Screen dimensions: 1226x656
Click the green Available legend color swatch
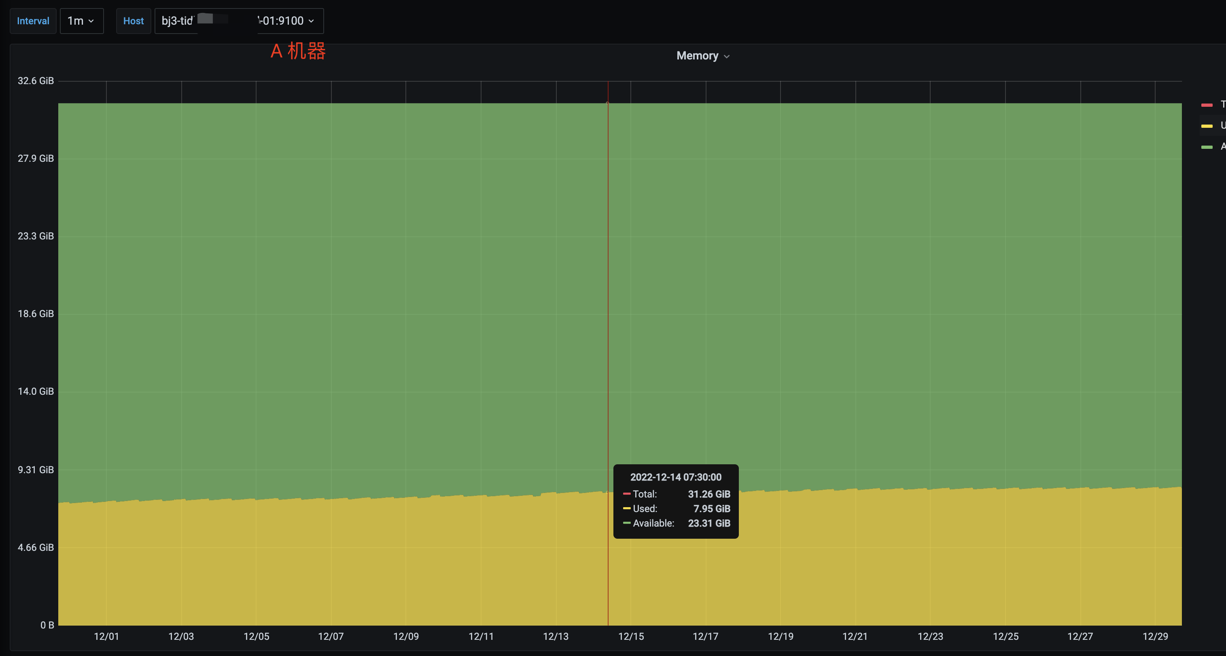1207,147
